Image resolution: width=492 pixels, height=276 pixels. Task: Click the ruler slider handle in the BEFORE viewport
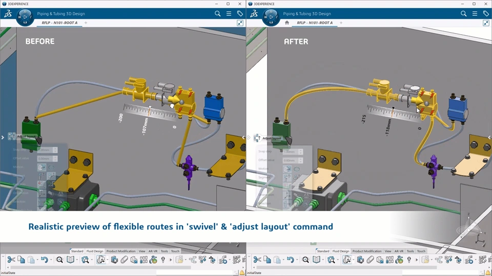tap(150, 107)
